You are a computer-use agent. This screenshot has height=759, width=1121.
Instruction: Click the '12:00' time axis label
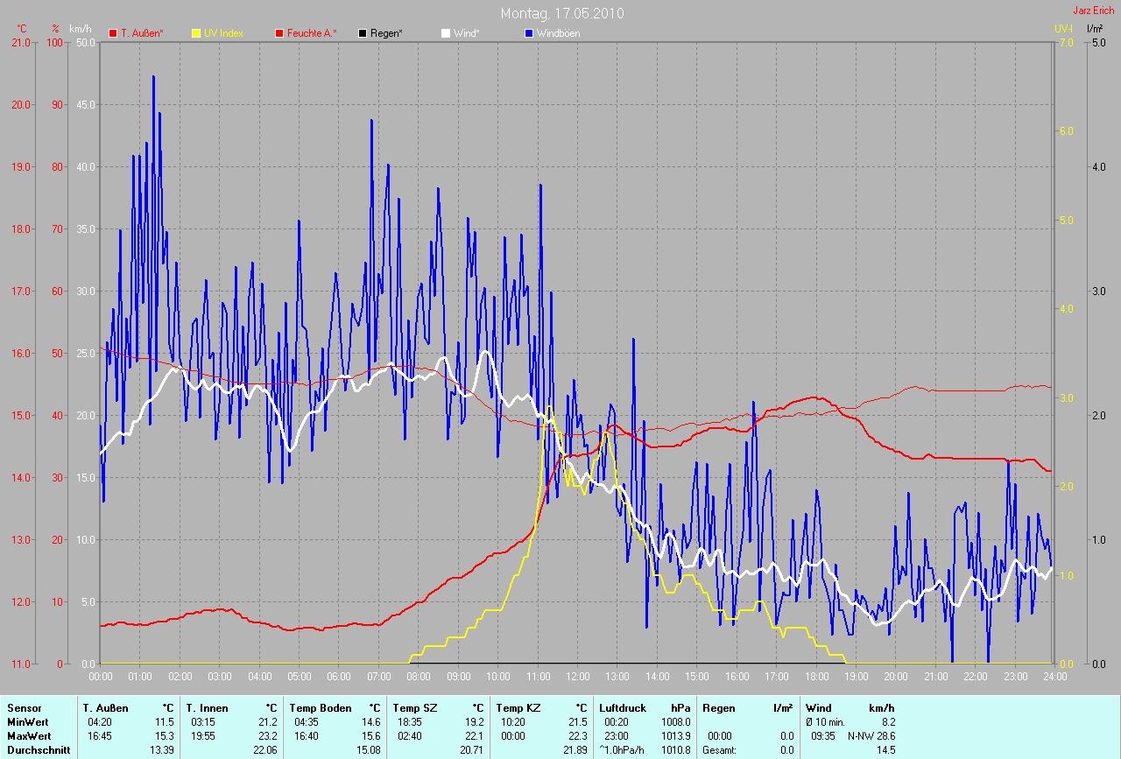tap(577, 677)
